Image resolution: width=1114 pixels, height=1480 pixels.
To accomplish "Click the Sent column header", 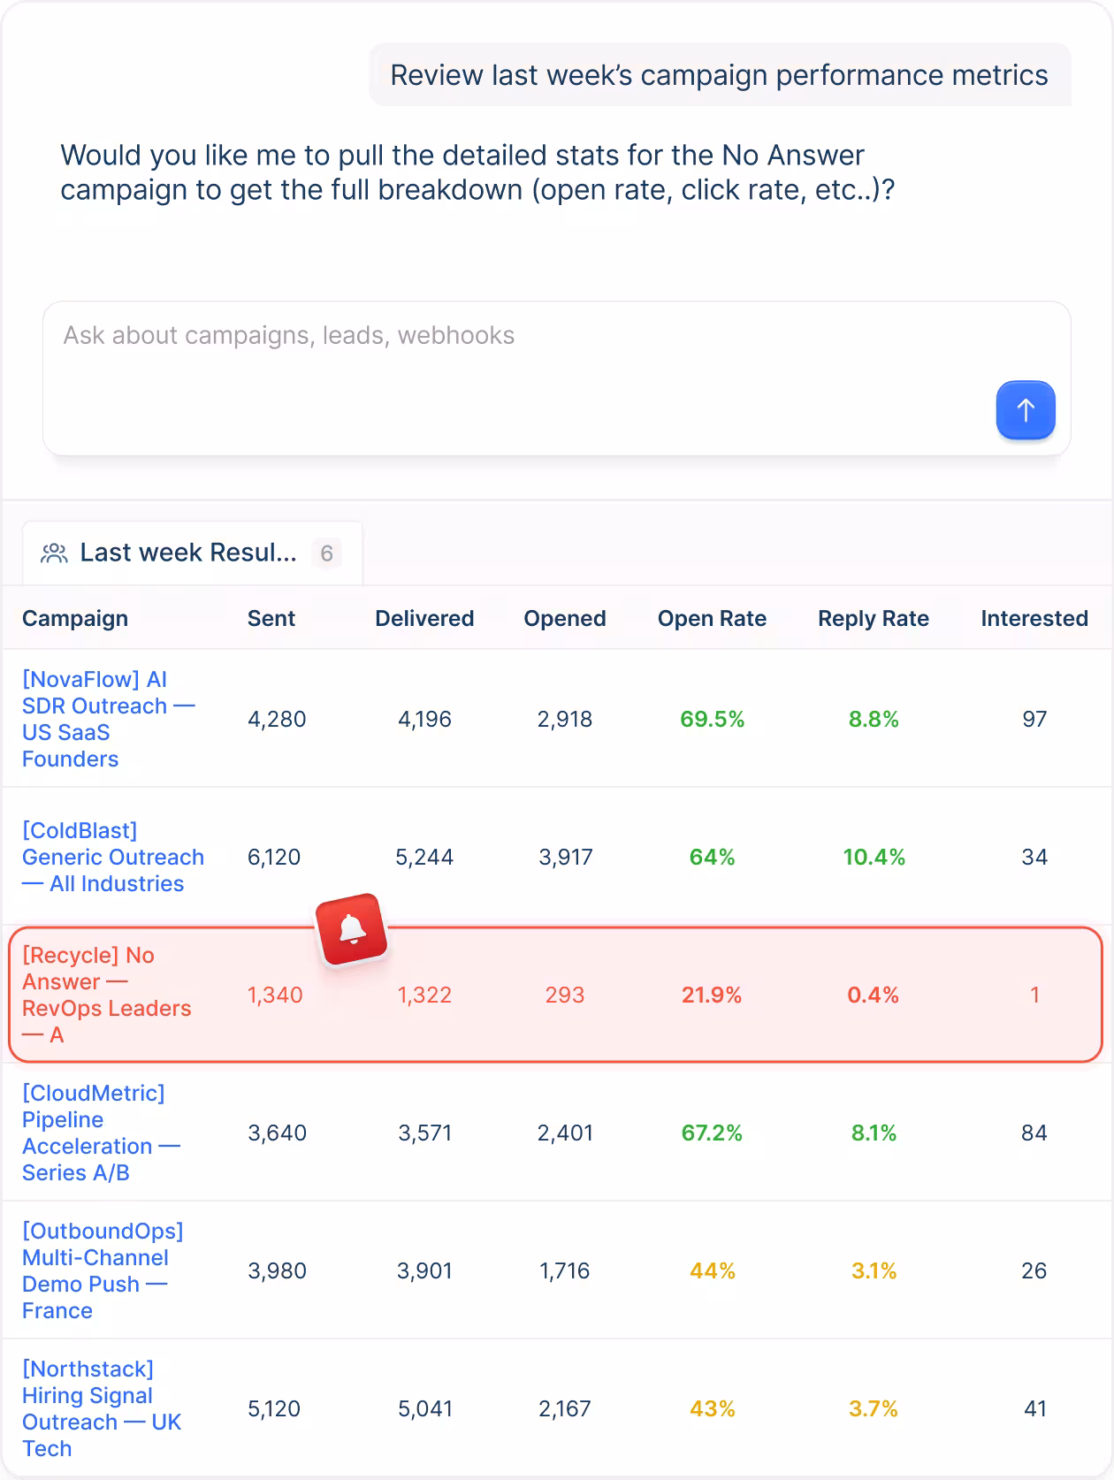I will 271,618.
